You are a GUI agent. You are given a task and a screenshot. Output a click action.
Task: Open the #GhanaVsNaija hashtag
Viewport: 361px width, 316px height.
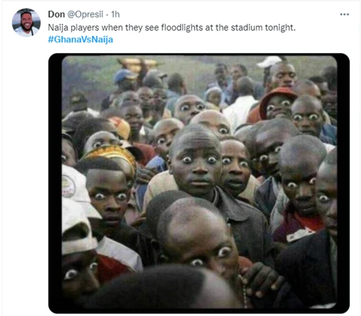click(x=80, y=40)
